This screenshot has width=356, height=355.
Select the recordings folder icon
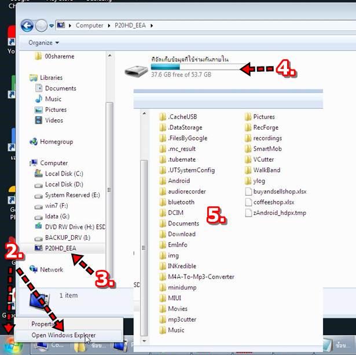click(248, 138)
